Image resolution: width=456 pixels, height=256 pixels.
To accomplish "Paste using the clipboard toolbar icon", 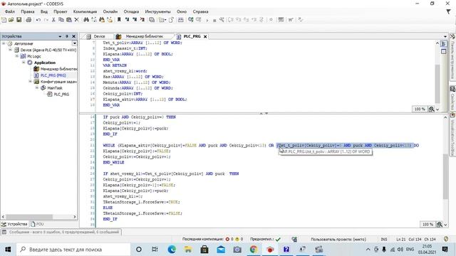I will (69, 20).
